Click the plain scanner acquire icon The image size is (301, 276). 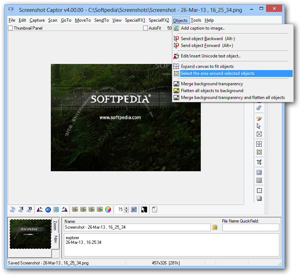pyautogui.click(x=13, y=210)
